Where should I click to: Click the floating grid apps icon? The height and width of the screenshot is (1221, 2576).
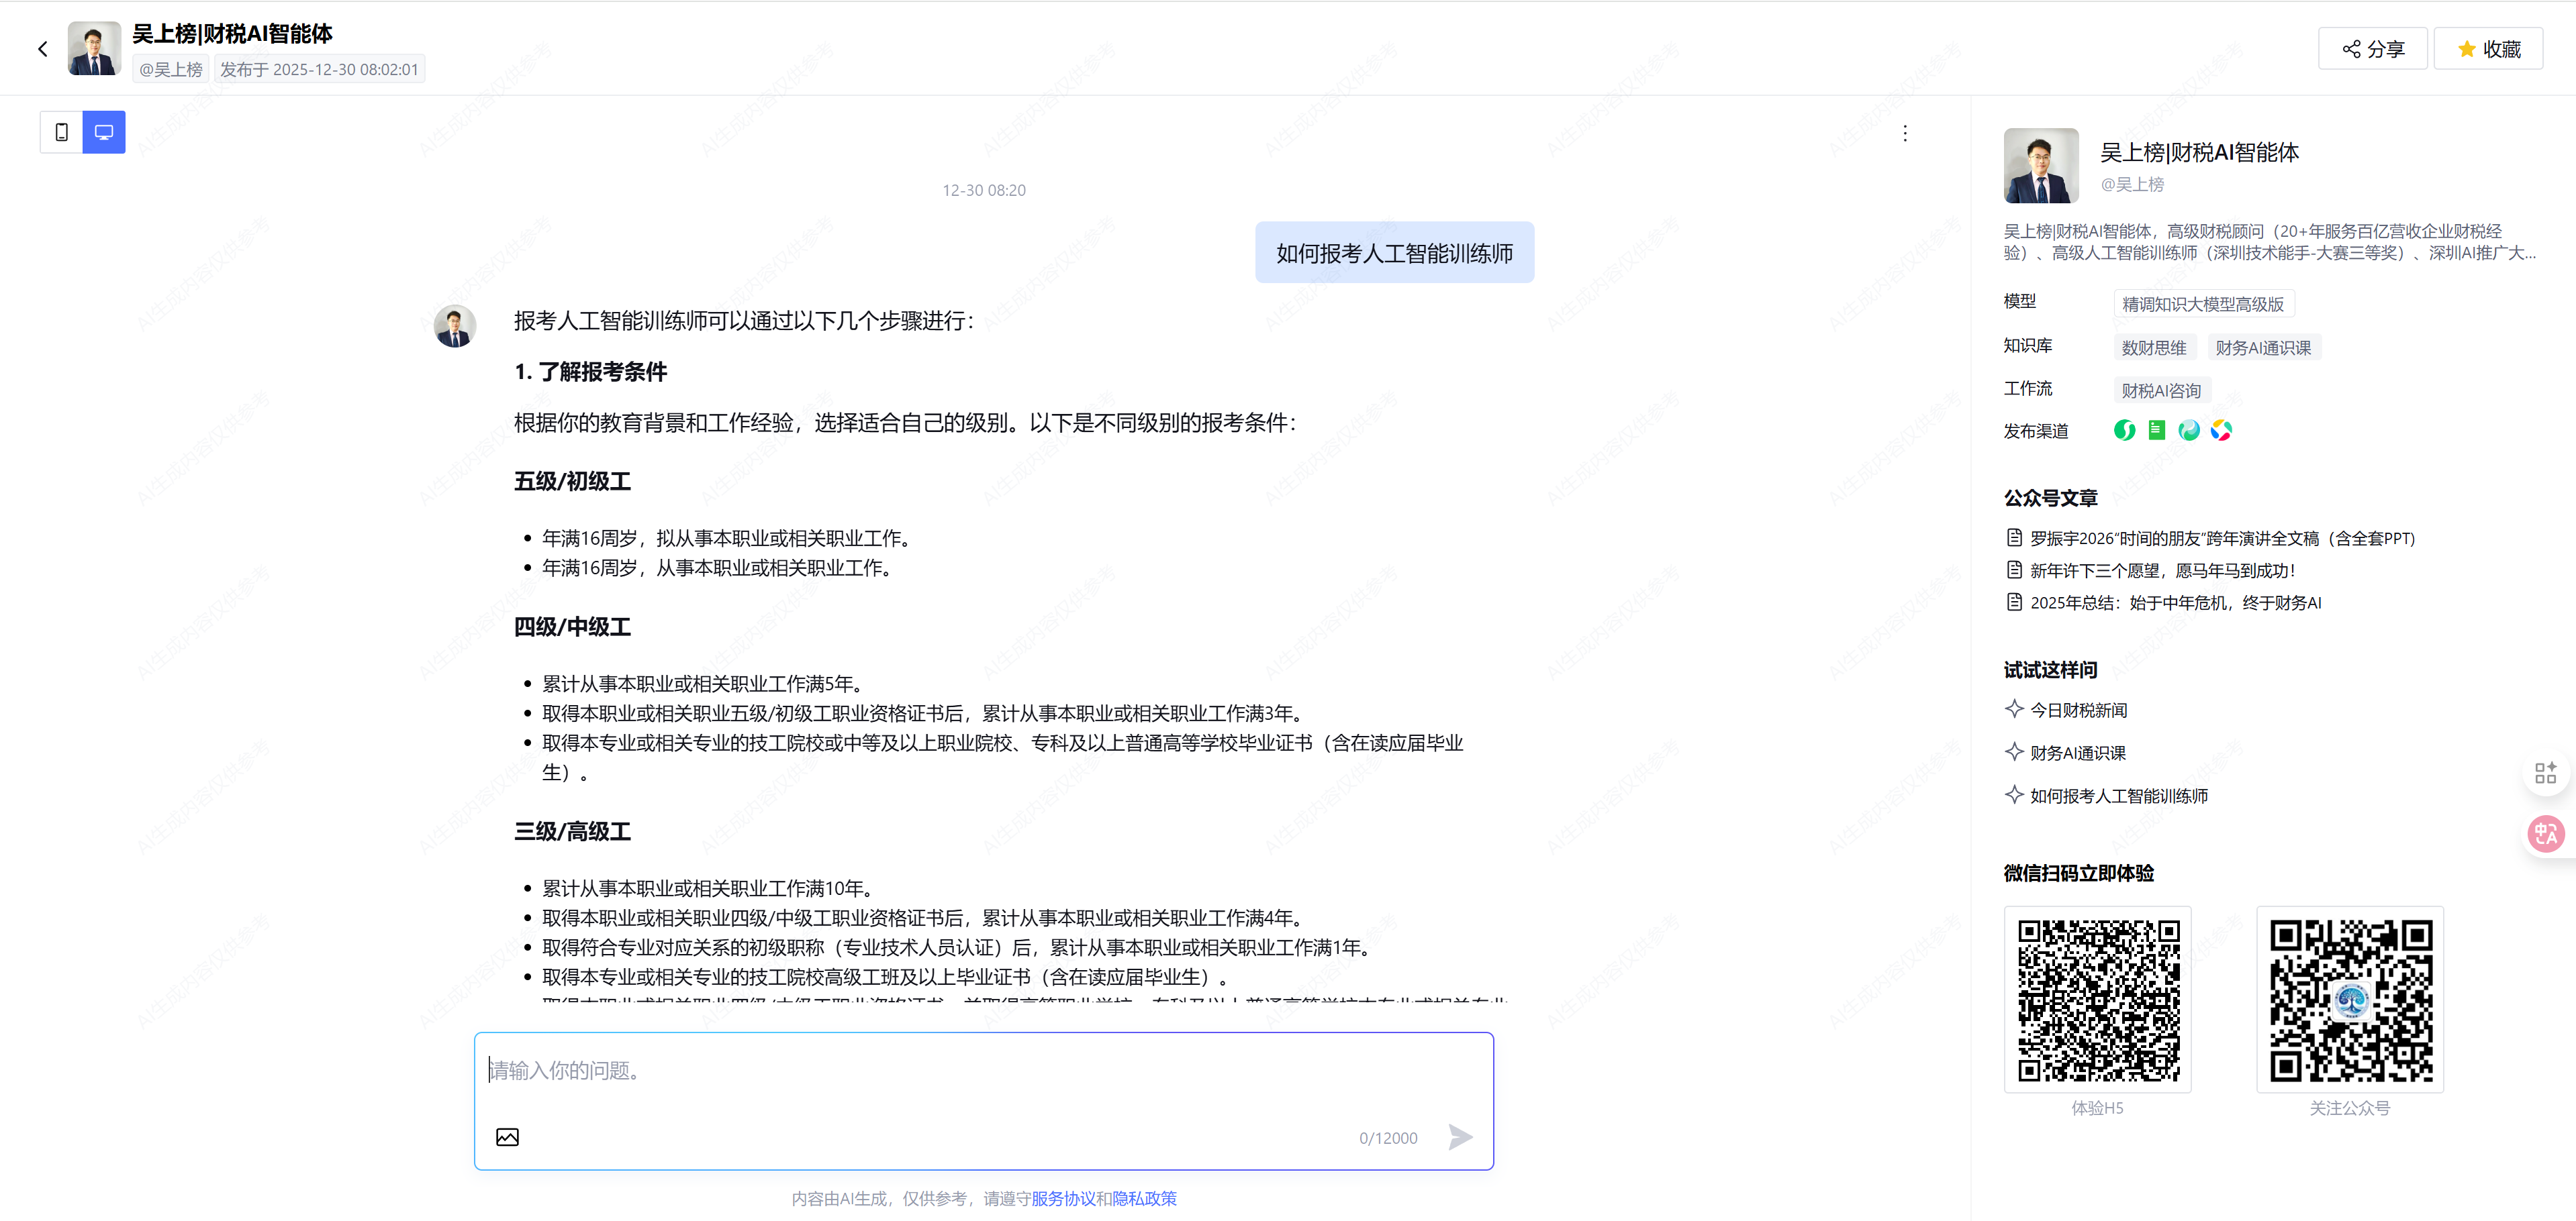(2545, 774)
